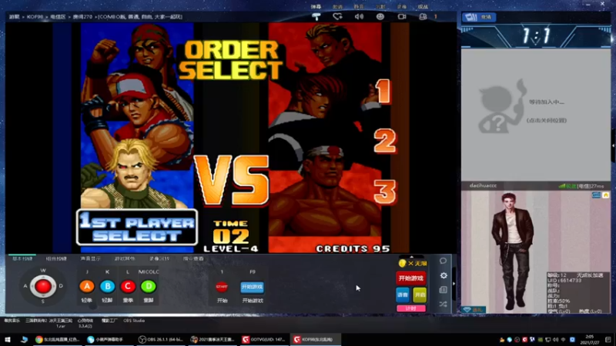This screenshot has height=346, width=616.
Task: Click the paint roller skin icon
Action: pyautogui.click(x=316, y=17)
